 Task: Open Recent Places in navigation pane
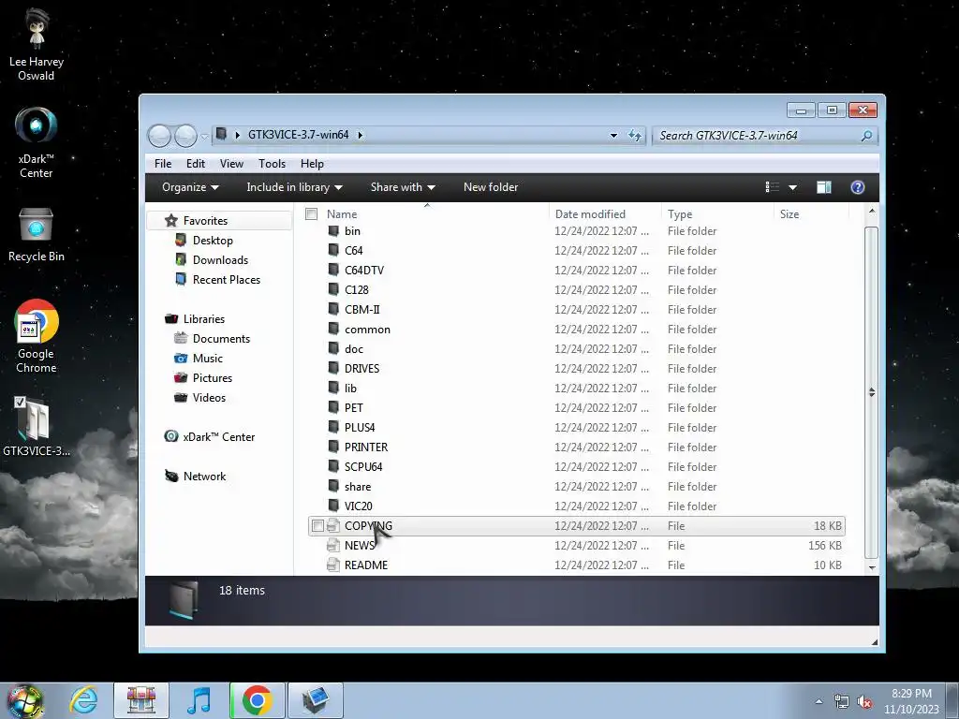tap(226, 279)
